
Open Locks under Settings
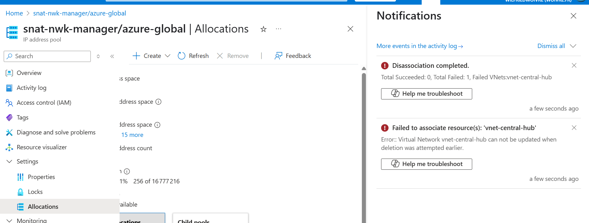(x=35, y=192)
